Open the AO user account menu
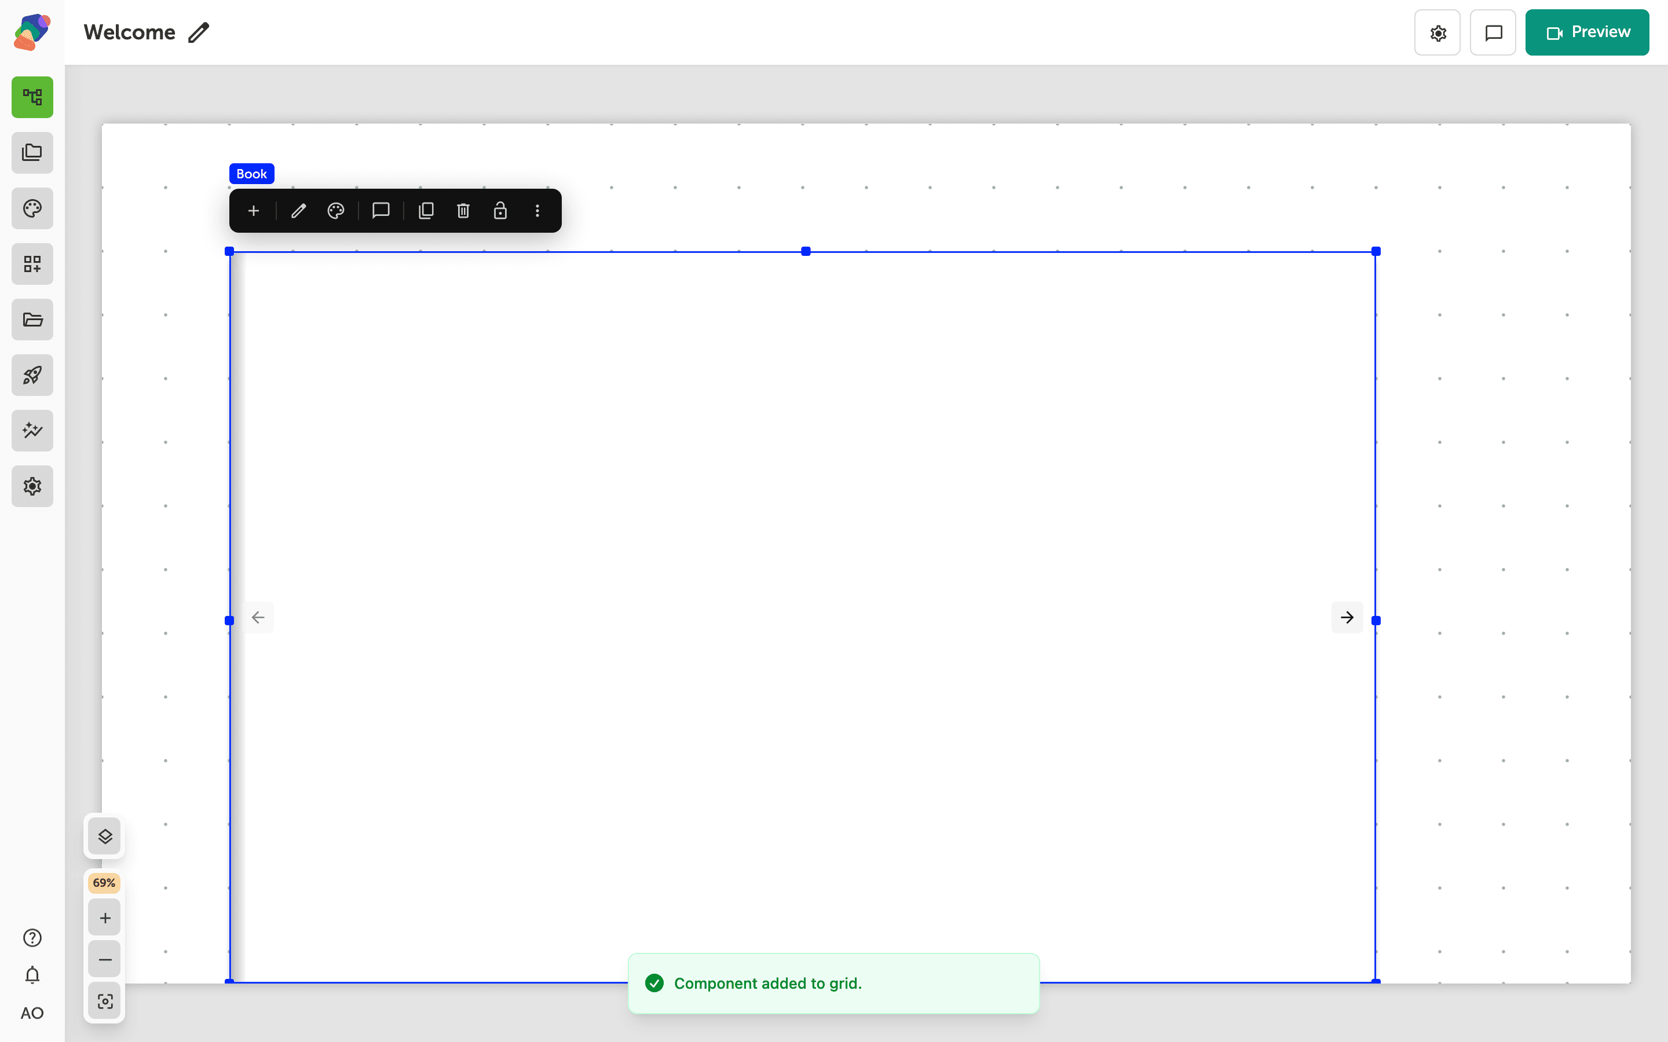The height and width of the screenshot is (1042, 1668). (32, 1013)
